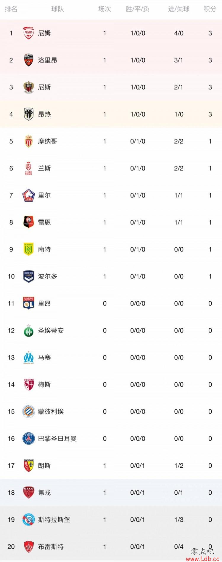Select the Strasbourg club badge
The height and width of the screenshot is (562, 222).
click(29, 520)
